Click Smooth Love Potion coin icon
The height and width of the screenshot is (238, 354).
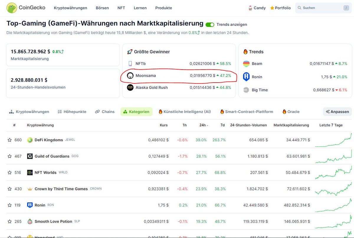[30, 221]
